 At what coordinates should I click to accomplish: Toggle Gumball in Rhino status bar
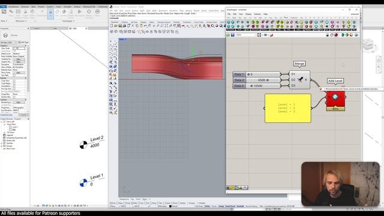(x=240, y=206)
